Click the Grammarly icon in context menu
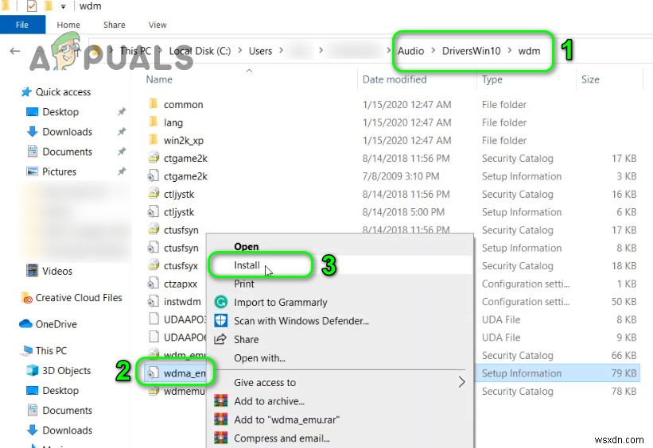This screenshot has width=653, height=448. tap(221, 302)
